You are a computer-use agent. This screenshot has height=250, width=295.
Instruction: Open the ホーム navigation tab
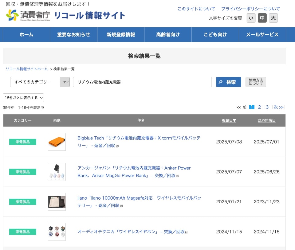coord(26,34)
